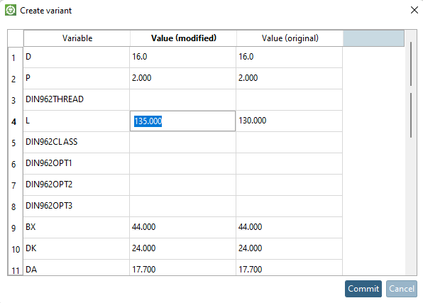
Task: Select the L modified value field 135.000
Action: click(182, 121)
